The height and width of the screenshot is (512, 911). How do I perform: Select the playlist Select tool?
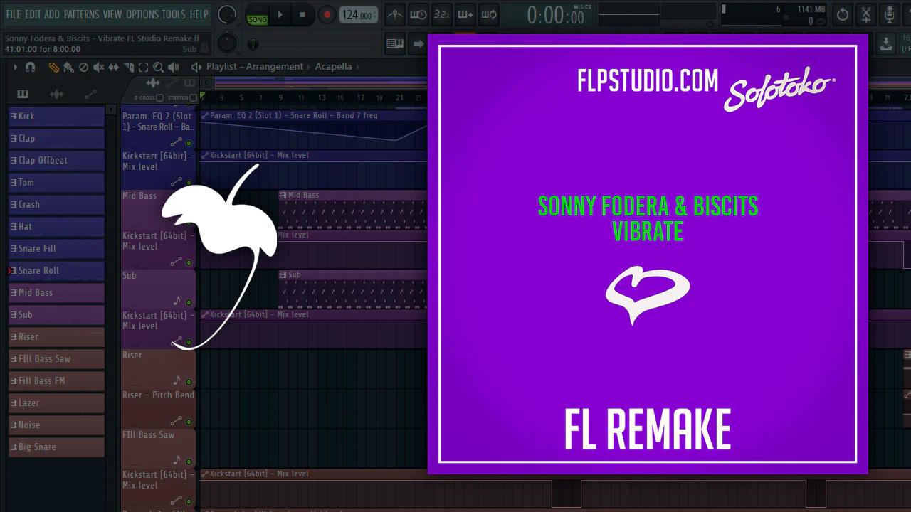143,67
